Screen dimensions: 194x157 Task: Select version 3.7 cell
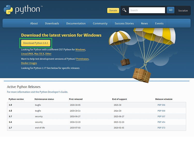tap(10, 117)
